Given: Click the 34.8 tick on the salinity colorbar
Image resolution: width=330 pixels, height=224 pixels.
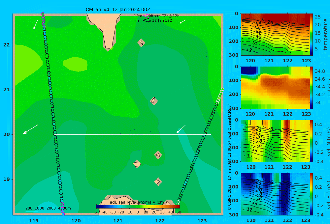Looking at the screenshot, I should (x=320, y=71).
